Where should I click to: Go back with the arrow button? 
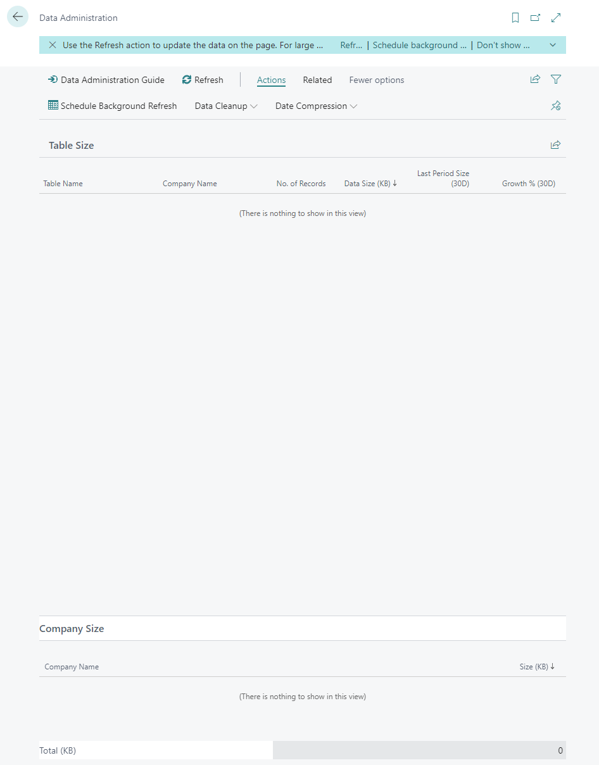[x=18, y=17]
